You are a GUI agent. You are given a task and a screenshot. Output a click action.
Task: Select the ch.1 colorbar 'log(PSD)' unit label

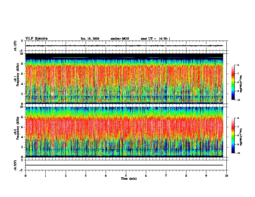241,84
